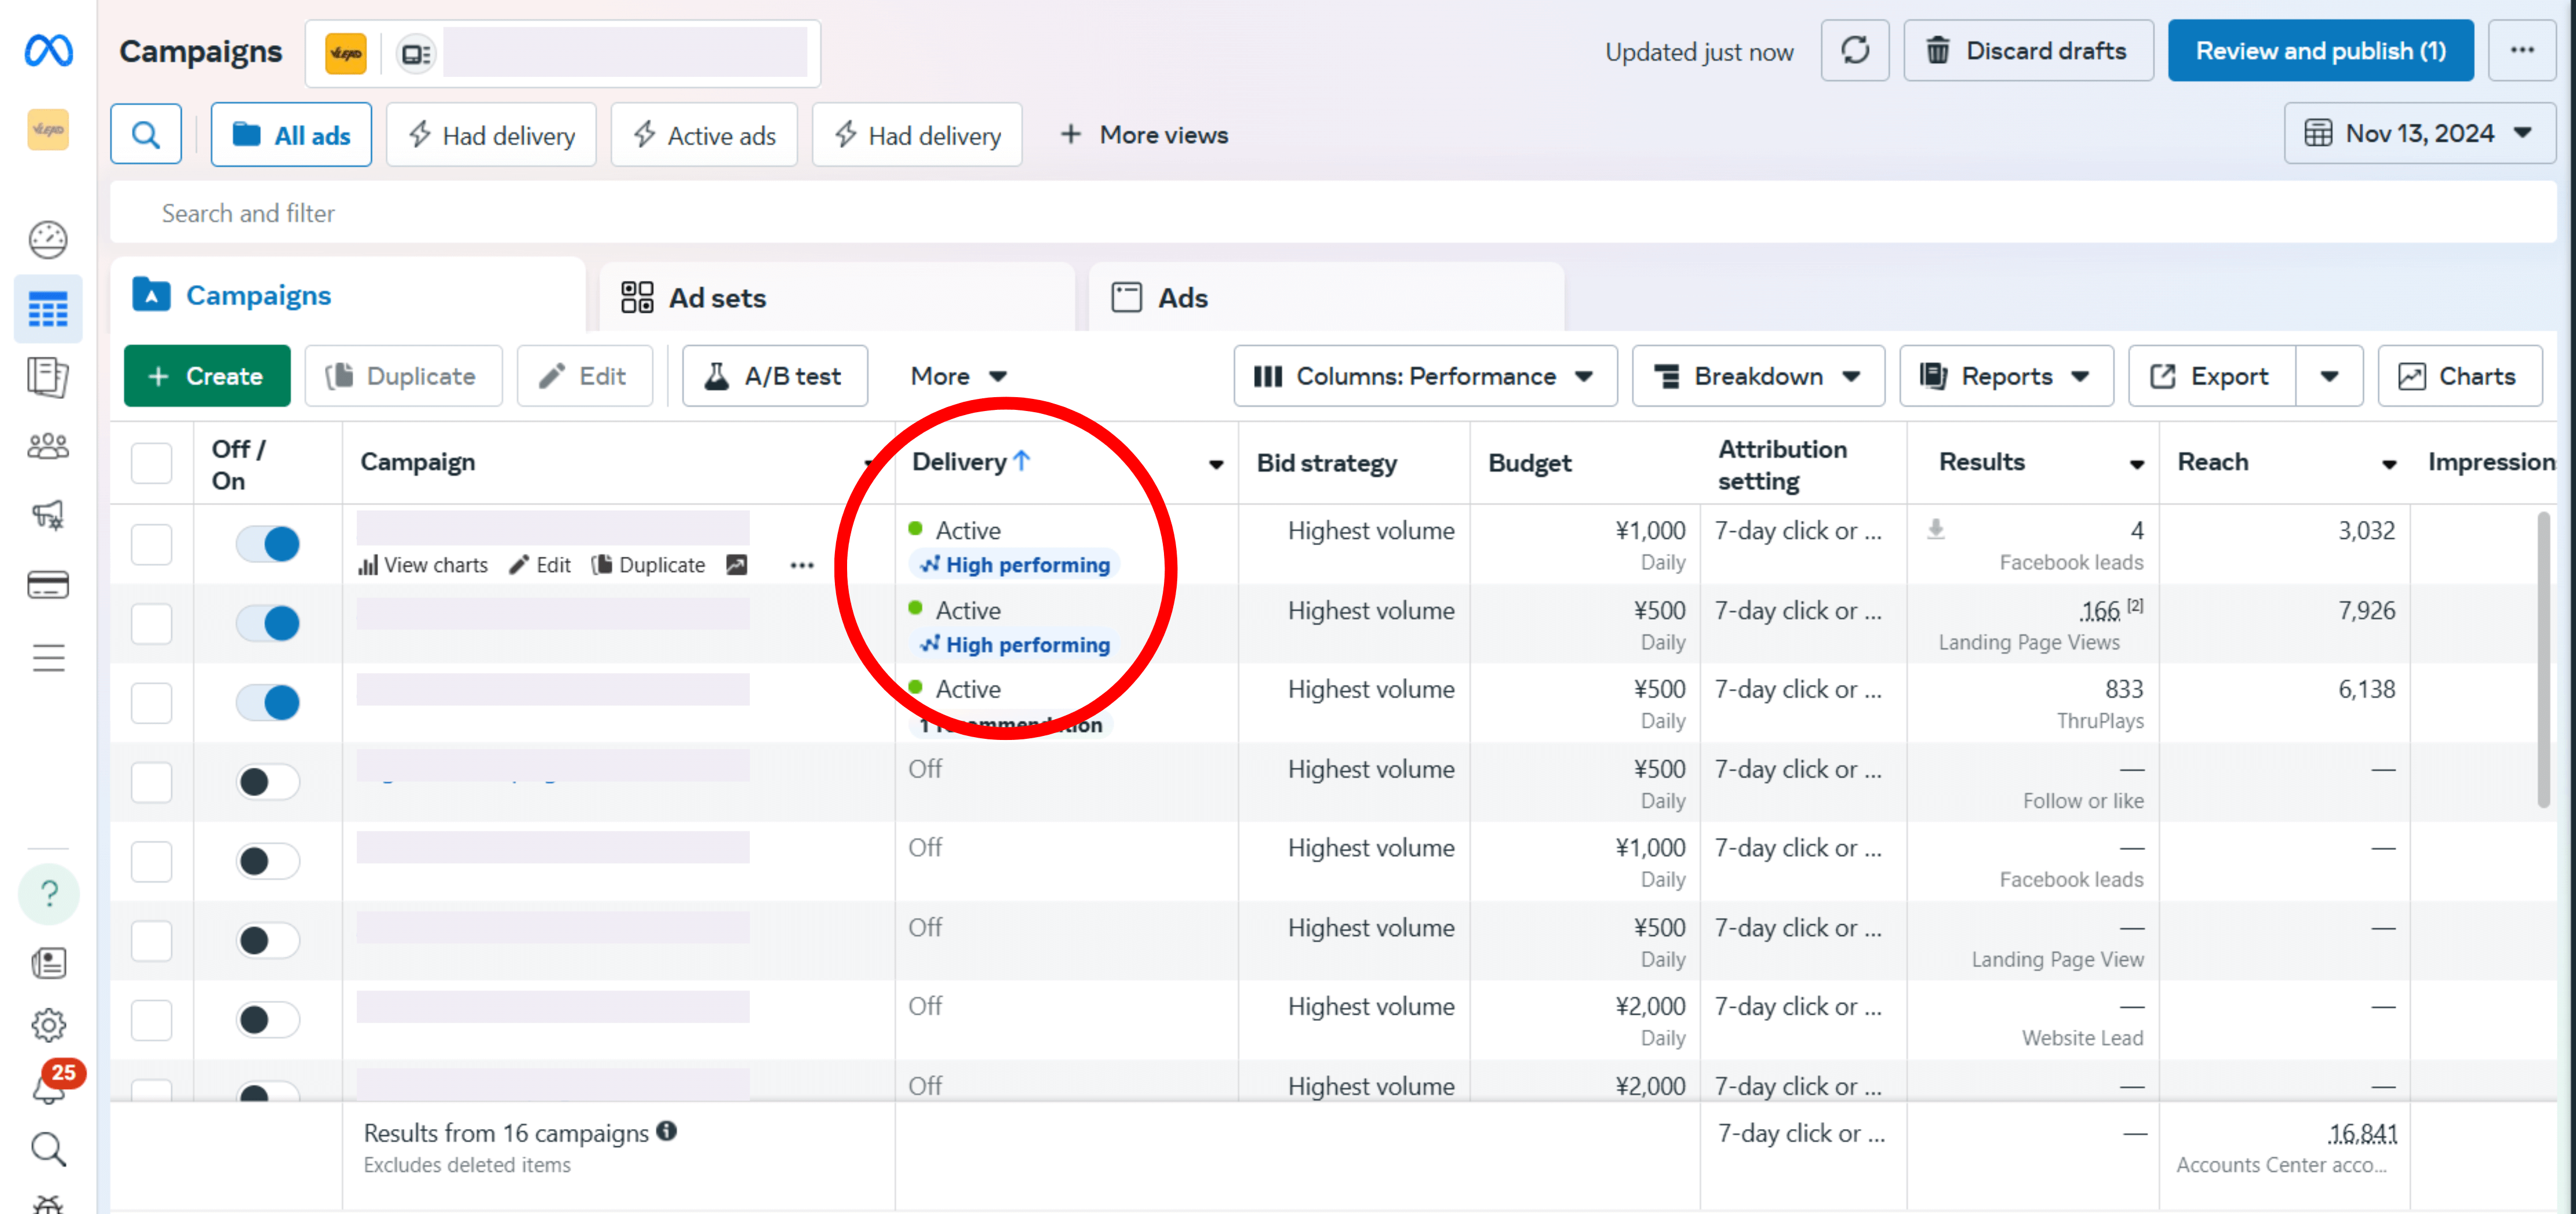Turn off the first active campaign toggle
This screenshot has width=2576, height=1214.
point(268,544)
